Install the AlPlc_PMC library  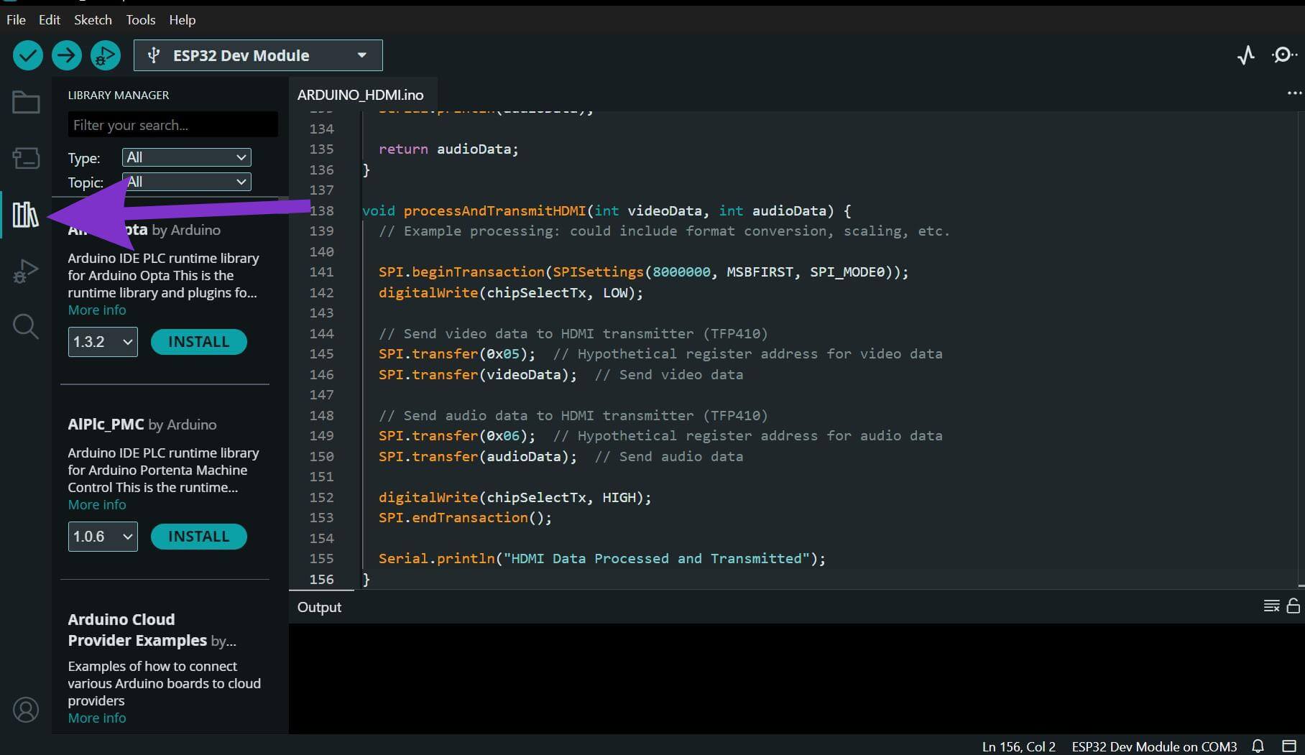199,537
